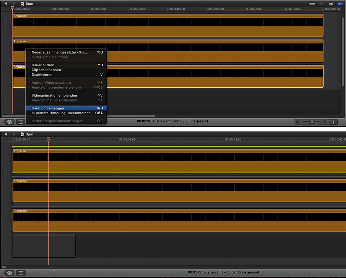
Task: Click Spur project icon in top timeline
Action: tap(22, 4)
